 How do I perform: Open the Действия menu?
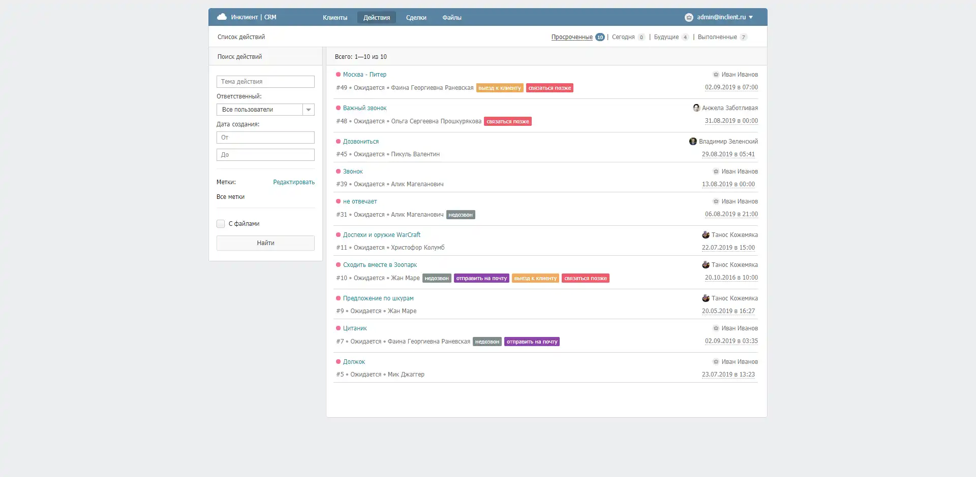pos(377,18)
